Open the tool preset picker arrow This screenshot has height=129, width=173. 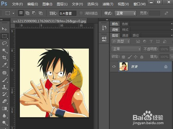click(x=13, y=13)
